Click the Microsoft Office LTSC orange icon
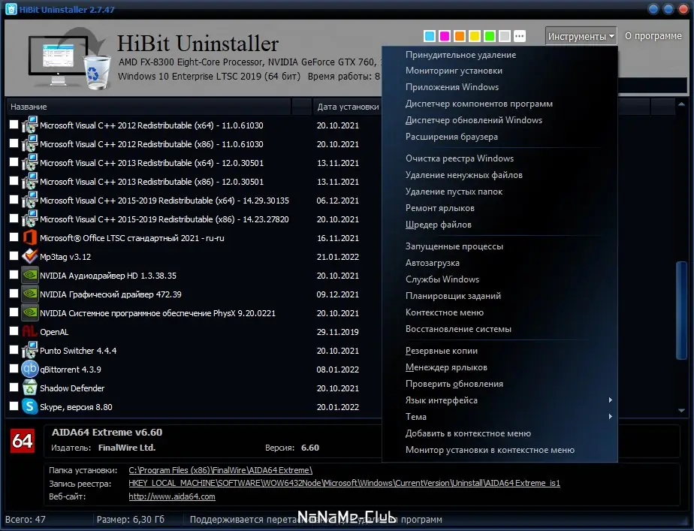The height and width of the screenshot is (531, 694). (29, 237)
